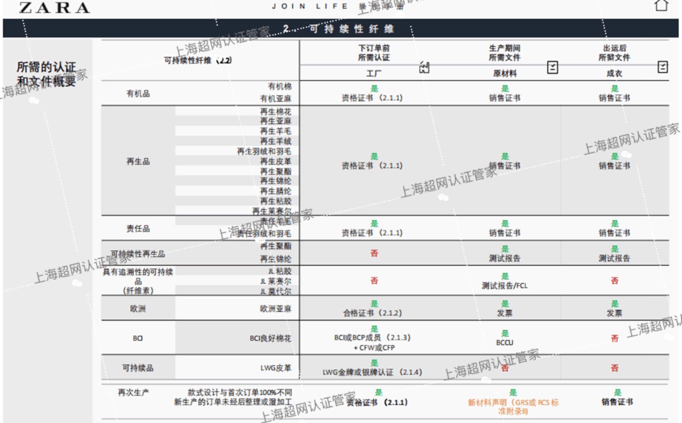The image size is (682, 423).
Task: Select 发票 under 原材料 in the 欧洲 row
Action: [x=504, y=313]
